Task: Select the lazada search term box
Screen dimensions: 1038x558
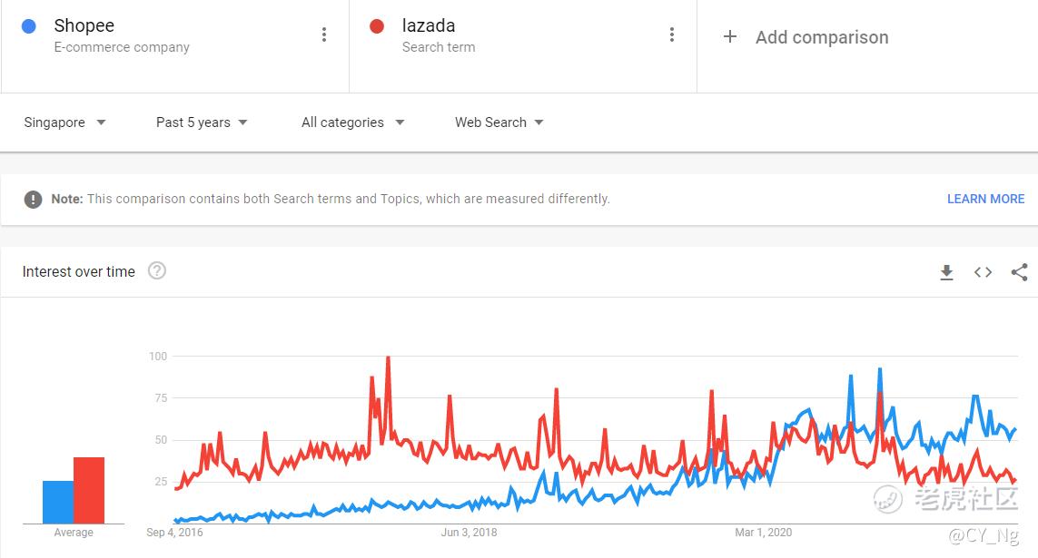Action: tap(523, 46)
